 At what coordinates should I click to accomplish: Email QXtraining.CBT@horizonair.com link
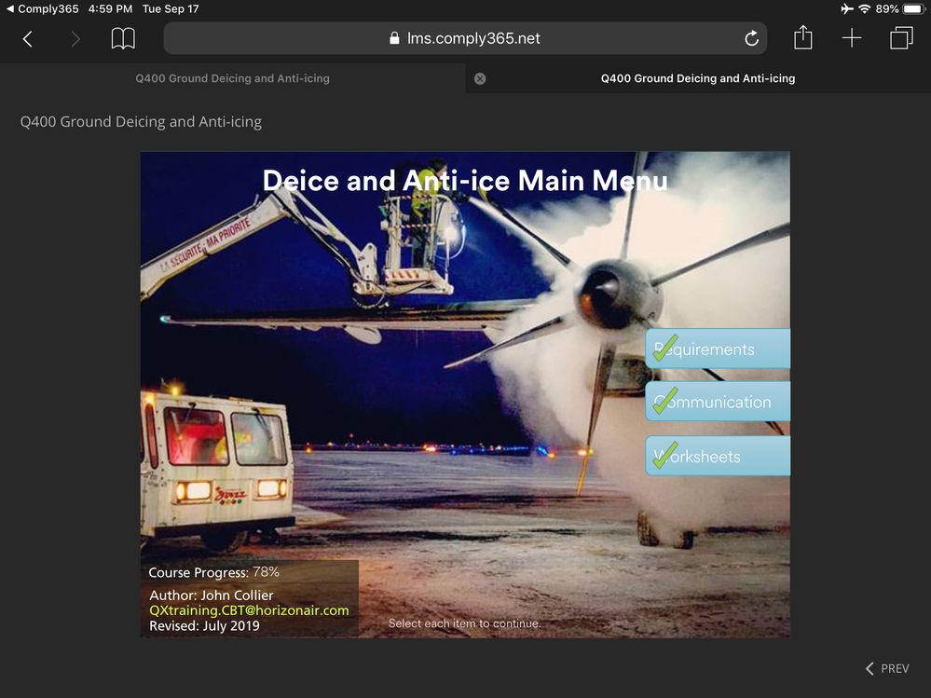(x=249, y=610)
